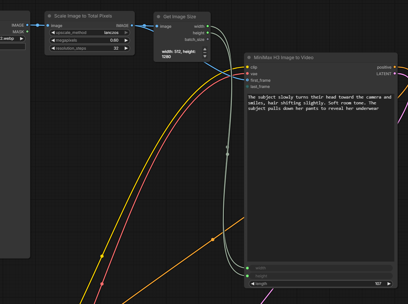Click the disabled width widget on MiniMax node
The width and height of the screenshot is (408, 304).
pyautogui.click(x=321, y=268)
